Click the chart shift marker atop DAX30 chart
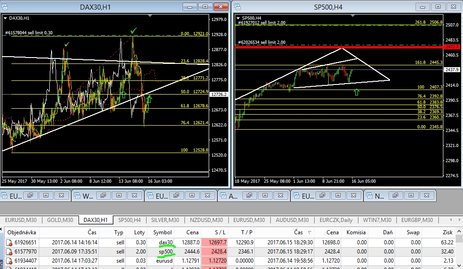This screenshot has height=269, width=463. pyautogui.click(x=150, y=16)
